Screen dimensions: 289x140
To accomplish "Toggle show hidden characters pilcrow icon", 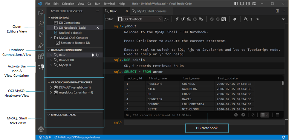I will pos(251,19).
